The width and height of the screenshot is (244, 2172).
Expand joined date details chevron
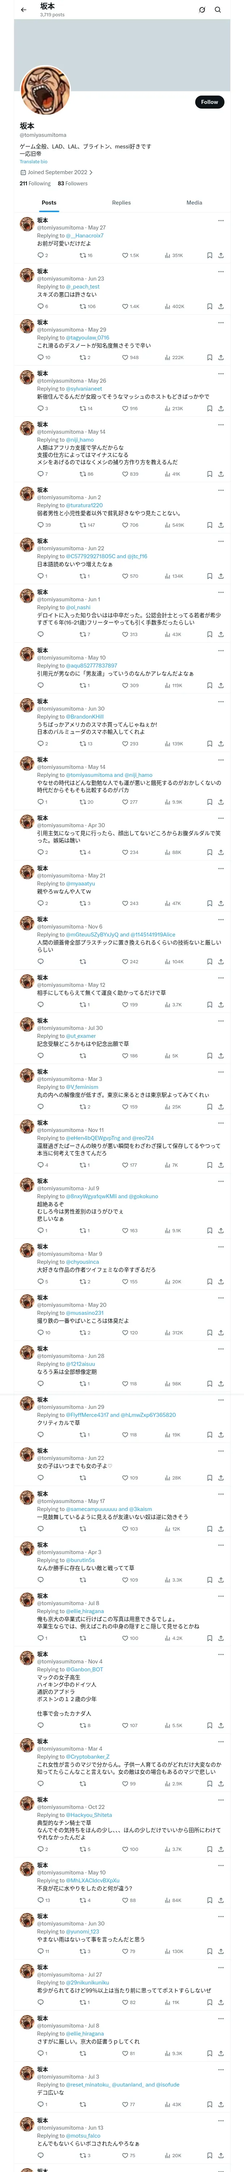[x=91, y=172]
